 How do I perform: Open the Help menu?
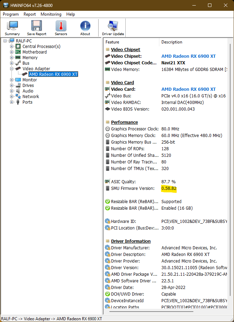70,14
